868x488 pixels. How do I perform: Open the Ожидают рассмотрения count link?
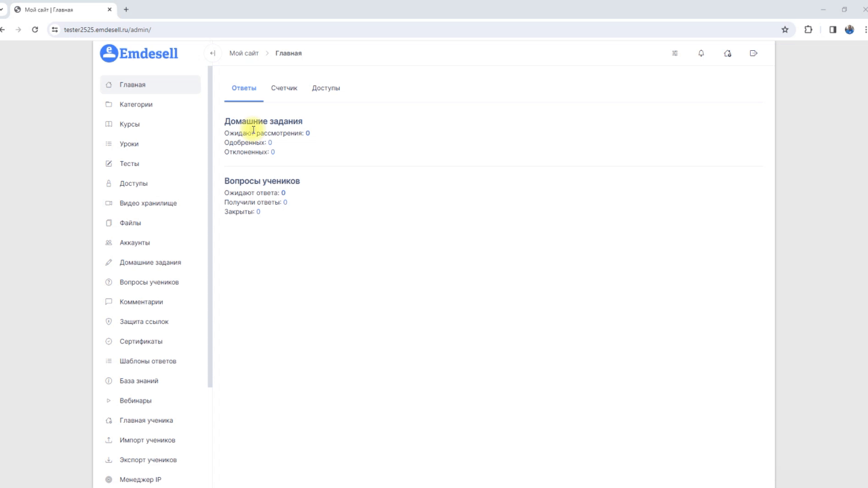click(307, 133)
